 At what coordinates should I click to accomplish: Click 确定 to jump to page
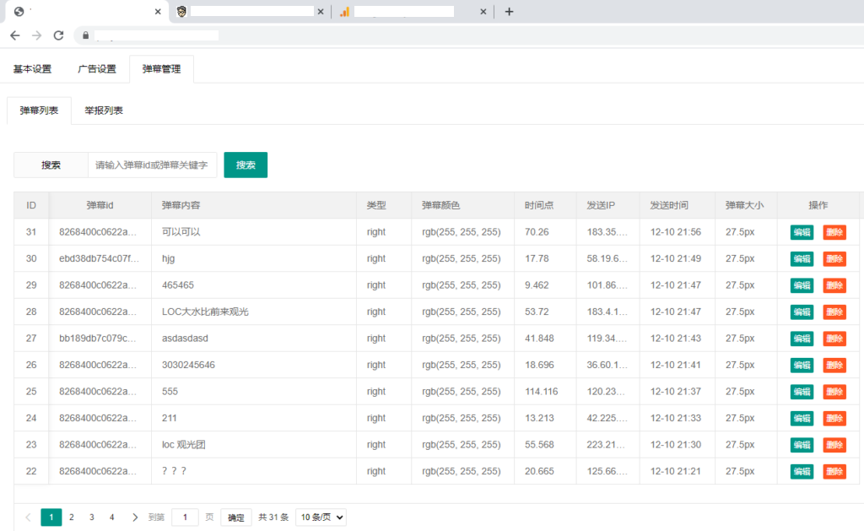pos(236,517)
